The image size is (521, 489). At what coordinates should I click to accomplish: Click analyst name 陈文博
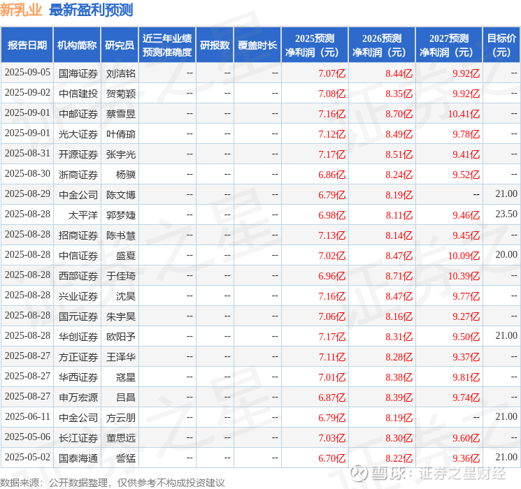tap(121, 195)
